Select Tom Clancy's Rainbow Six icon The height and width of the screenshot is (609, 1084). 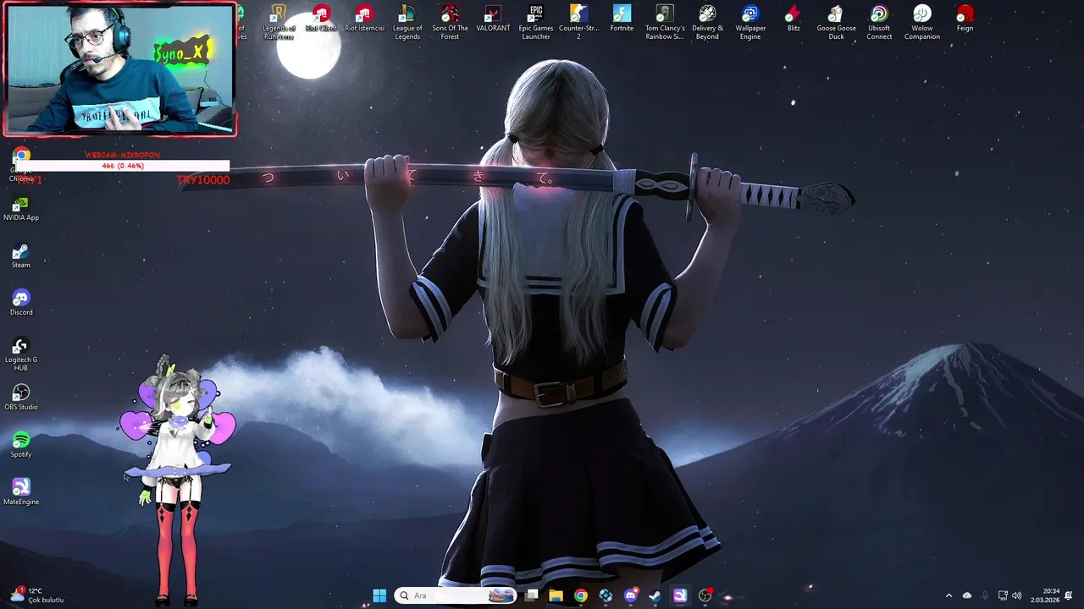[665, 22]
